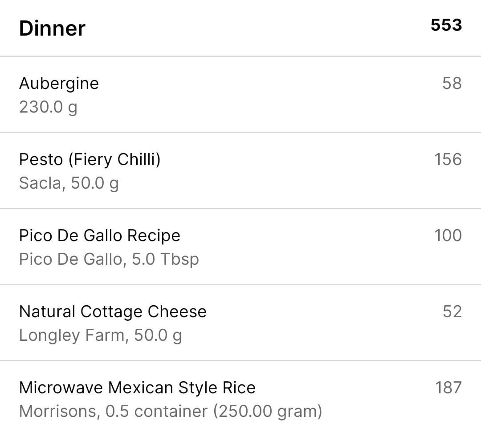Select the Pico De Gallo, 5.0 Tbsp serving
The height and width of the screenshot is (436, 481).
109,259
